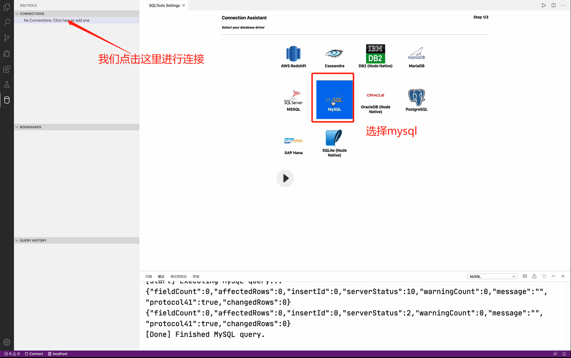Choose the MSSQL driver
The width and height of the screenshot is (571, 358).
coord(293,100)
